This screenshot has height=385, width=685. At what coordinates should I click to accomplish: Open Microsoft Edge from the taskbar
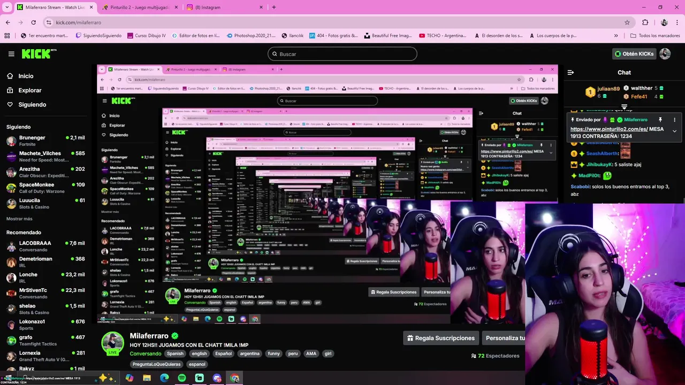pyautogui.click(x=164, y=378)
